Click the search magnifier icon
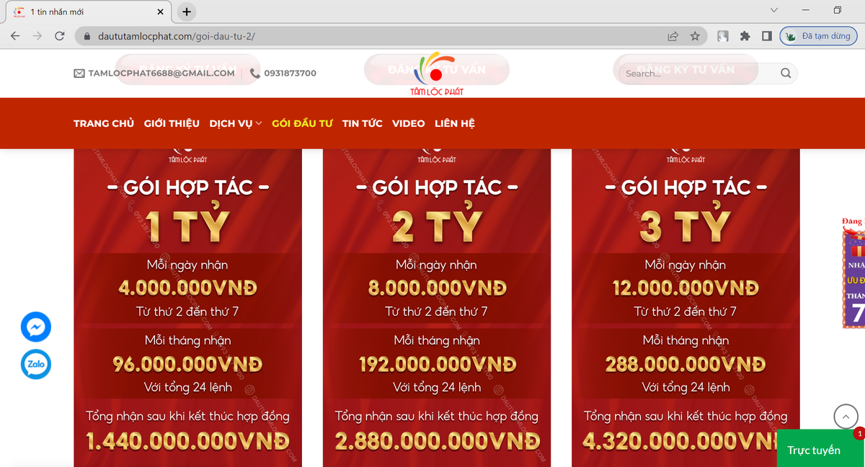The height and width of the screenshot is (467, 865). click(785, 73)
